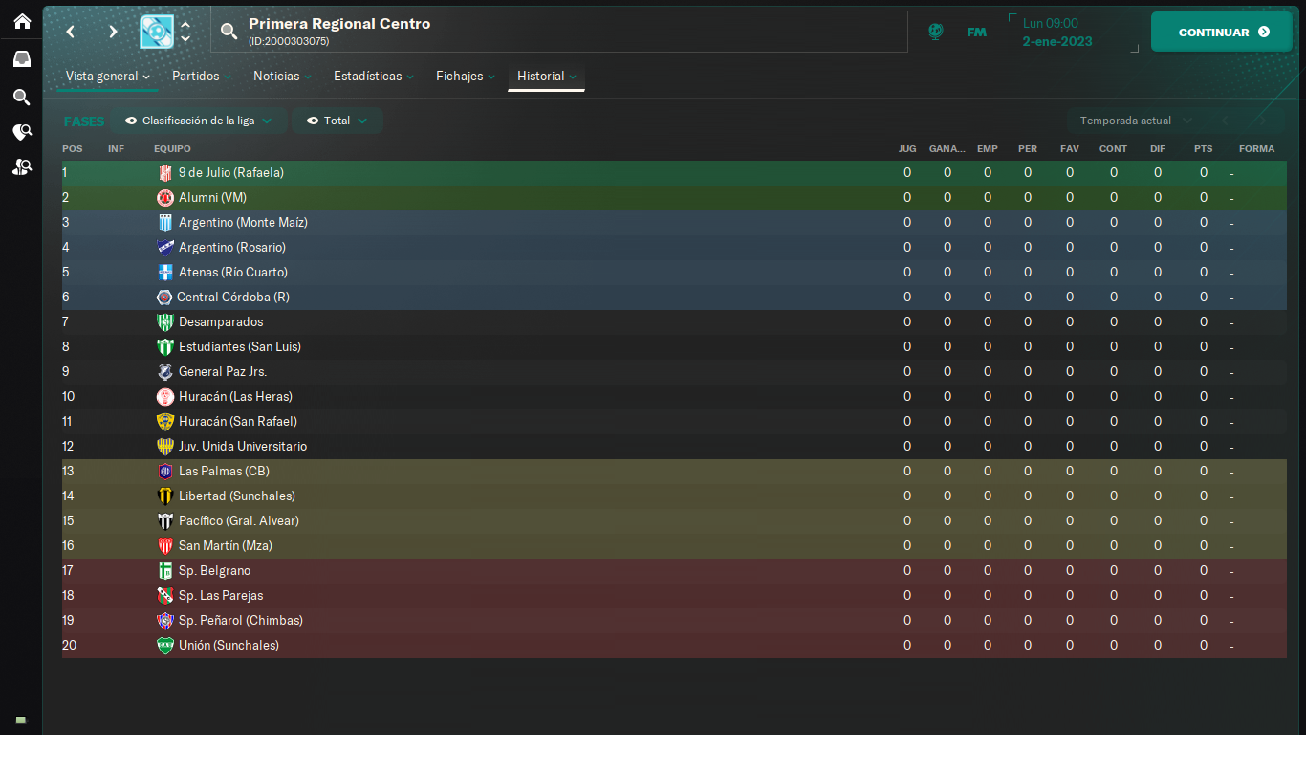This screenshot has width=1306, height=772.
Task: Toggle the Clasificación de la liga eye view
Action: 199,121
